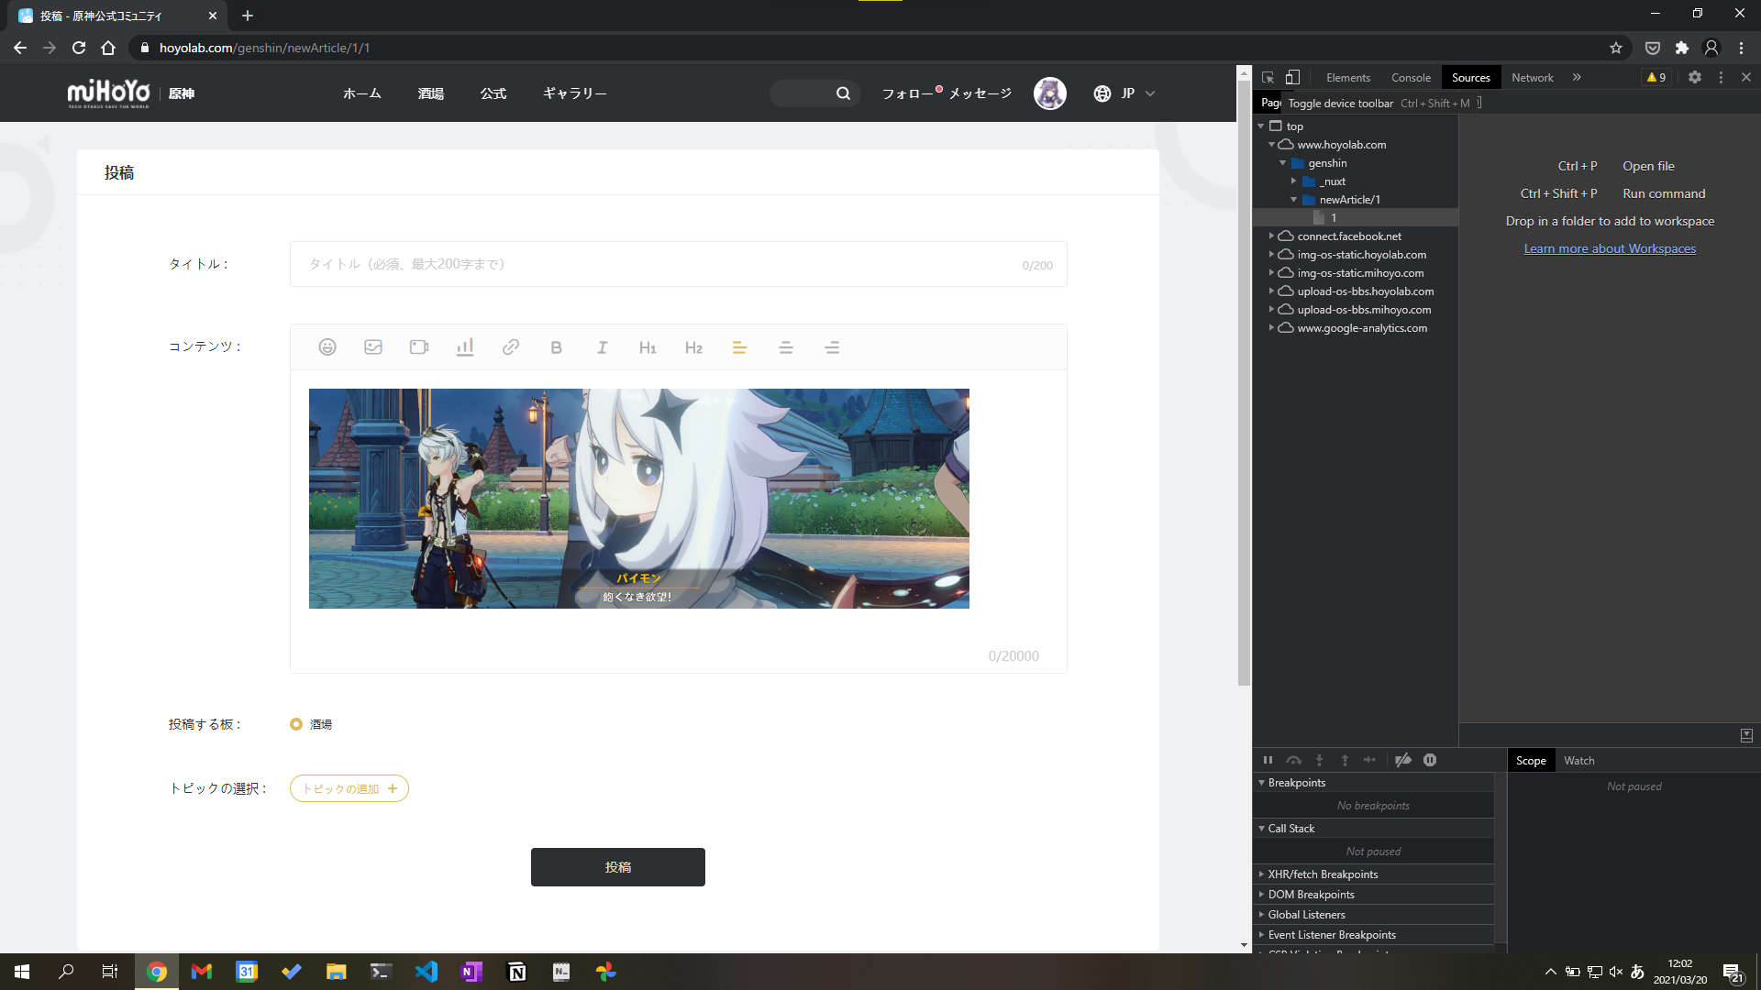Screen dimensions: 1761x990
Task: Toggle the device toolbar in DevTools
Action: 1294,77
